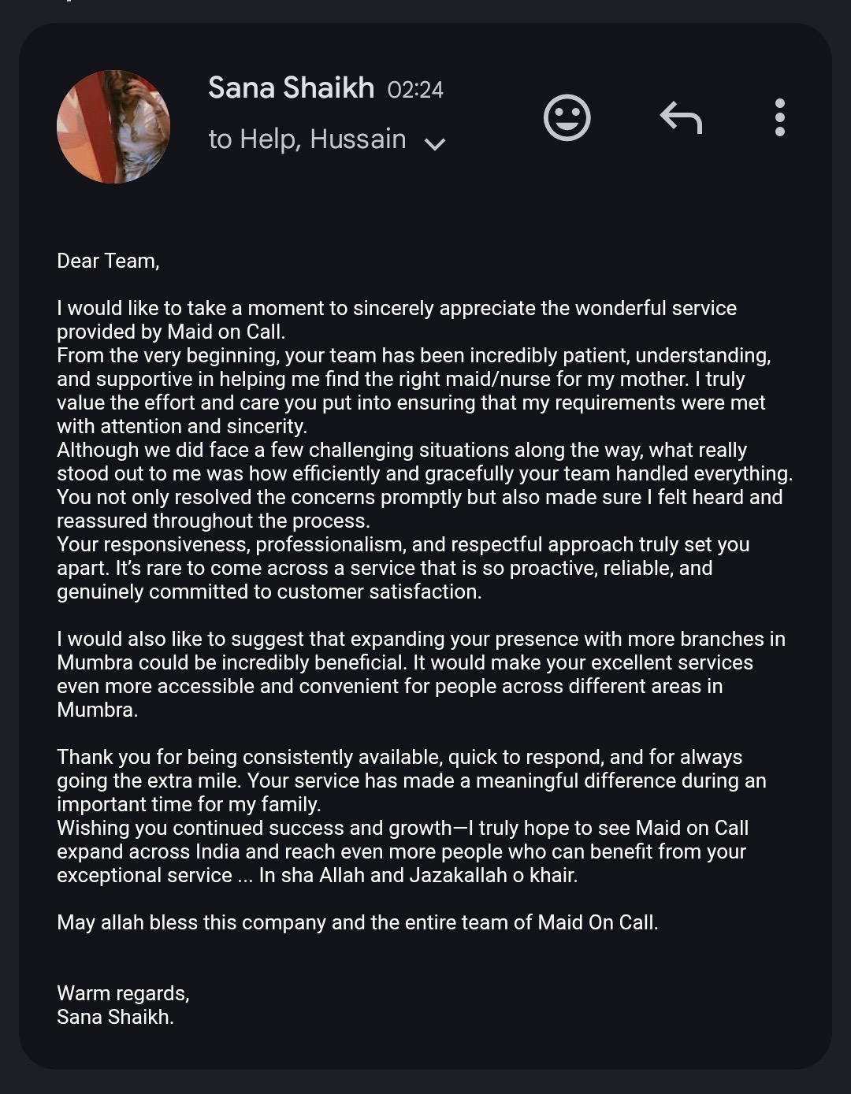Click the "Warm regards," closing
This screenshot has height=1094, width=851.
[x=123, y=993]
